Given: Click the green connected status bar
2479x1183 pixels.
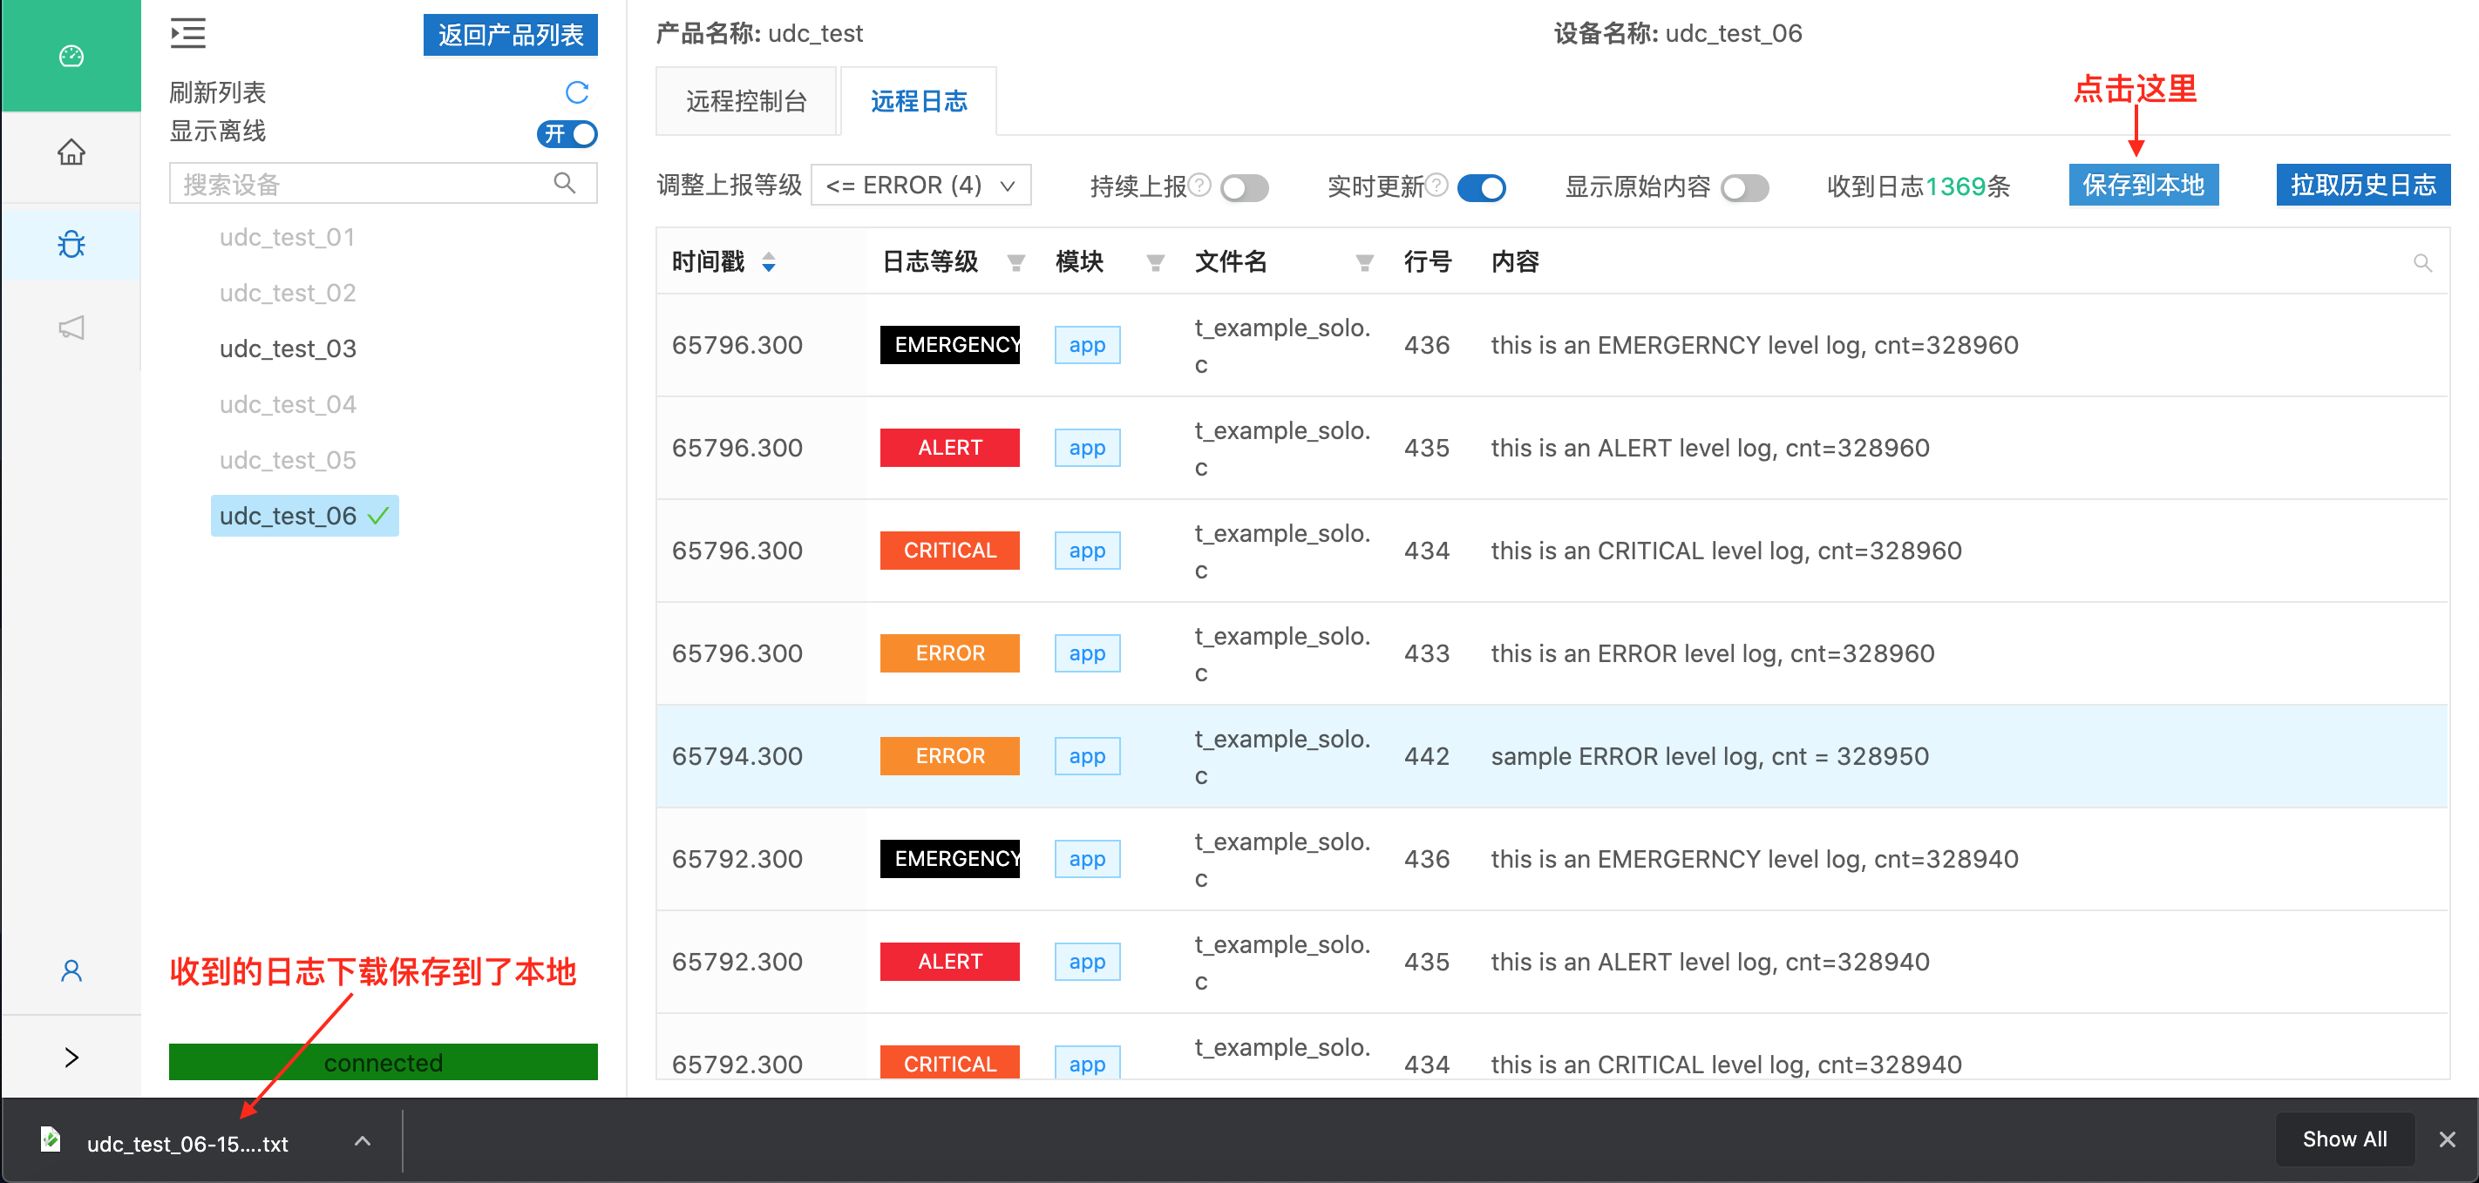Looking at the screenshot, I should point(383,1062).
